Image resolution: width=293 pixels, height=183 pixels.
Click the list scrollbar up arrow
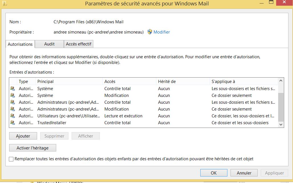coord(281,81)
